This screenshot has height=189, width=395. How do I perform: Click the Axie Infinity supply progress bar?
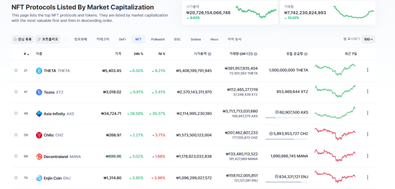tap(287, 117)
